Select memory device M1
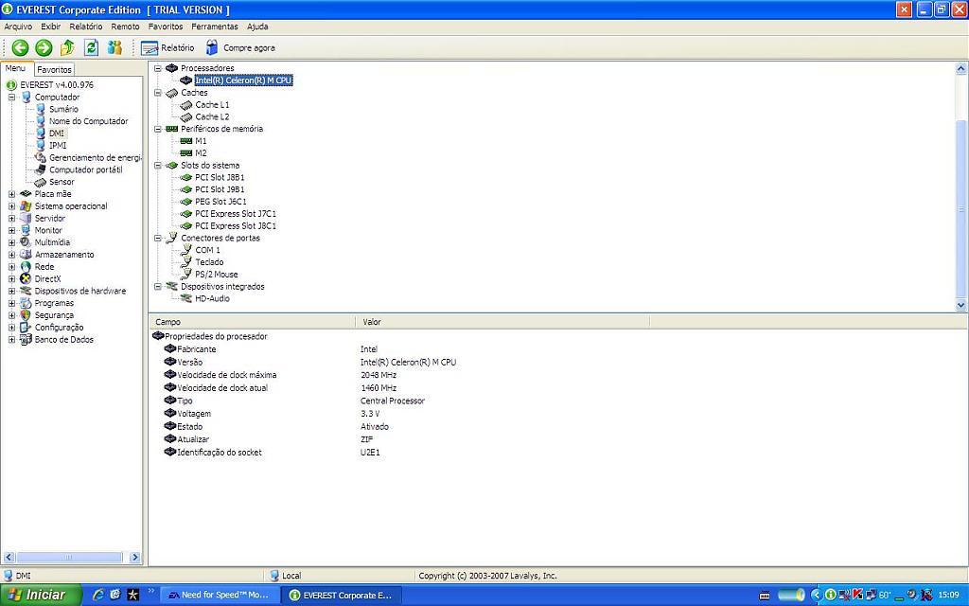The image size is (969, 606). 201,141
